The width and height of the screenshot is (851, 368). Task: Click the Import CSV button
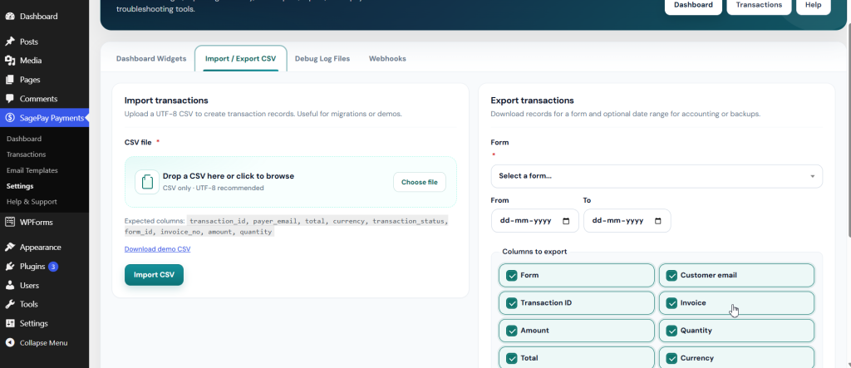154,275
